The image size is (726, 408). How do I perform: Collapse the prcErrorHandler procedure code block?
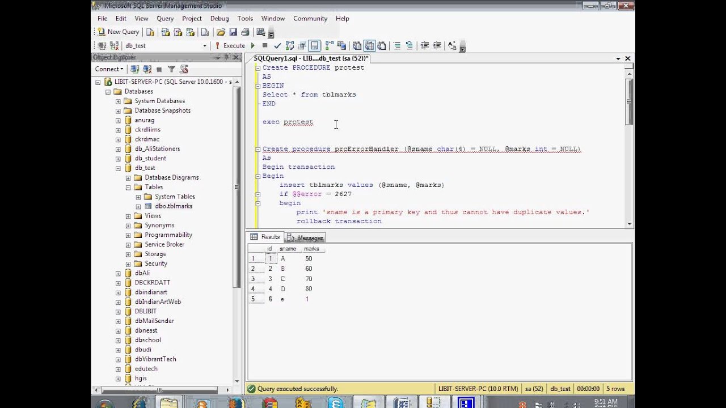point(258,149)
